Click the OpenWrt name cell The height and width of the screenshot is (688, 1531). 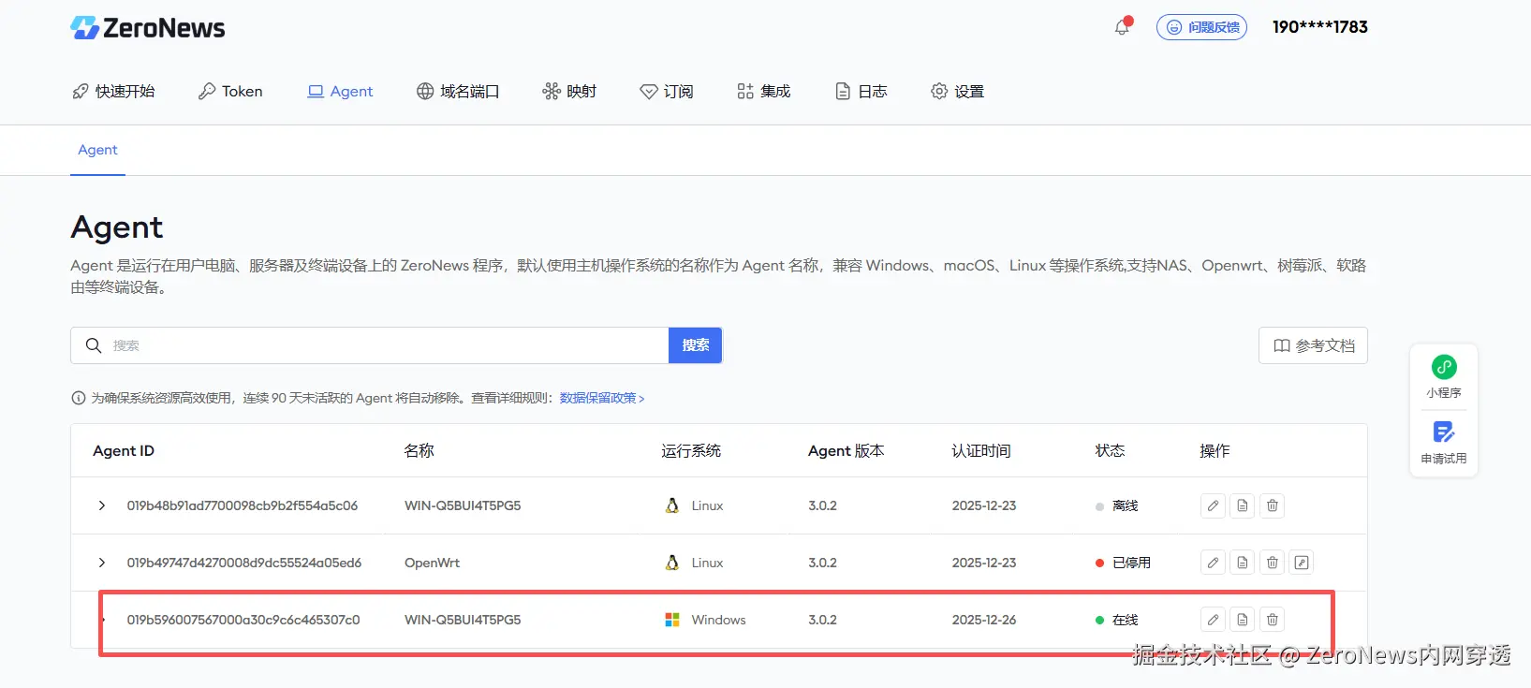click(433, 563)
